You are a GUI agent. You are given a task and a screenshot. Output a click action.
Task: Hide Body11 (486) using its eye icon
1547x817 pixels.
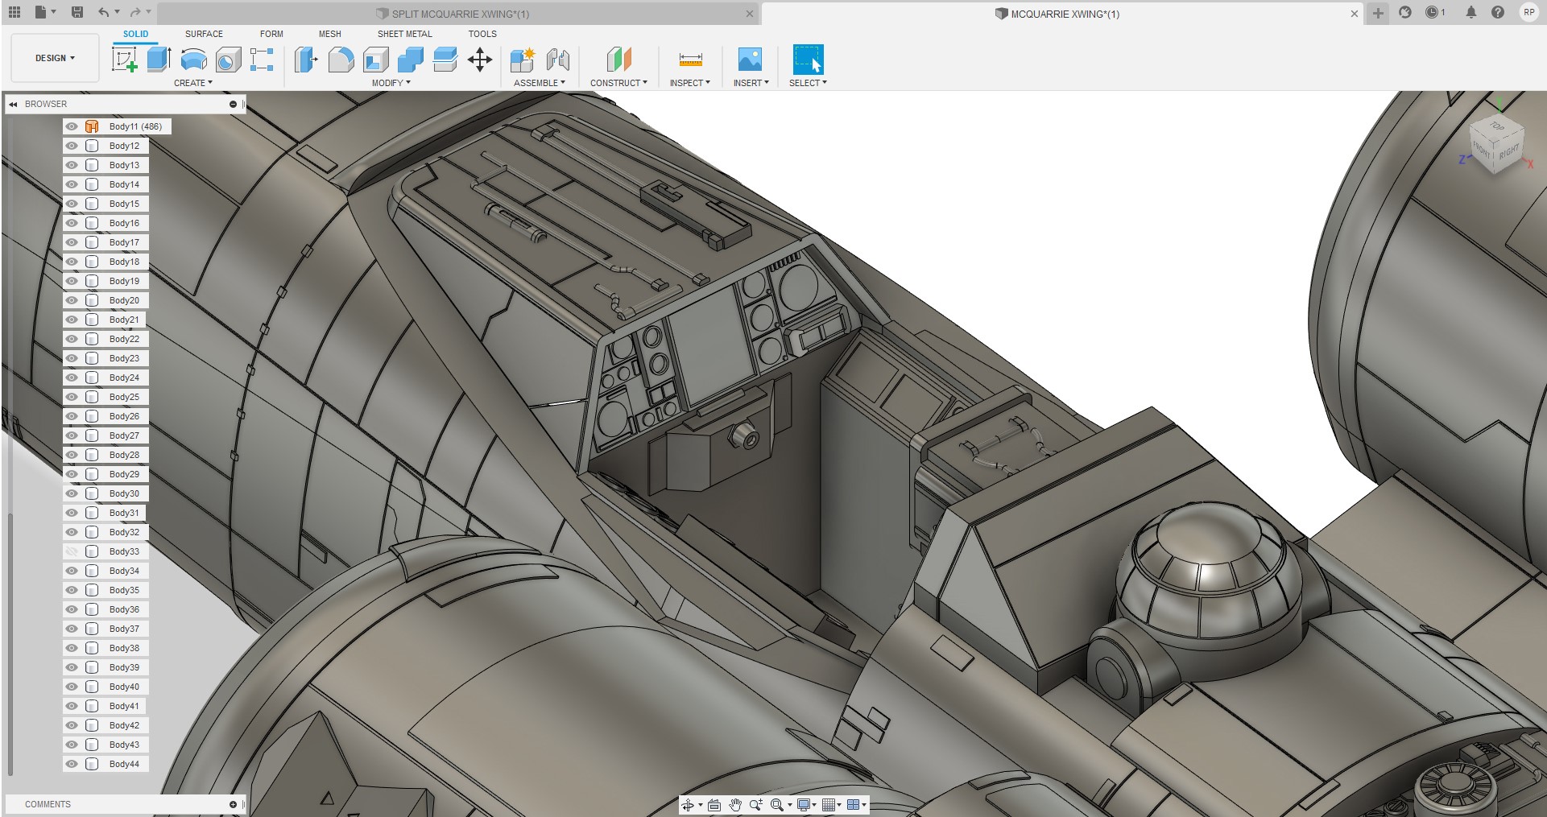coord(72,126)
